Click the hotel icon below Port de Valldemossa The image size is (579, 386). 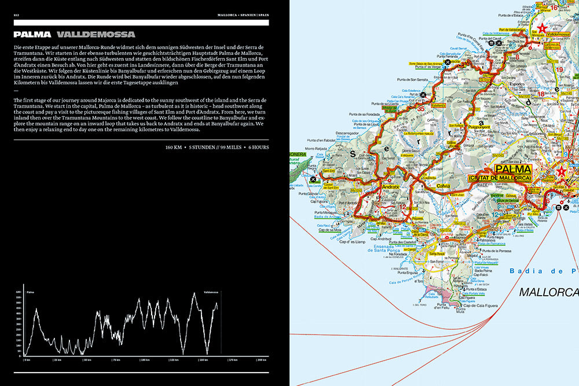(492, 43)
